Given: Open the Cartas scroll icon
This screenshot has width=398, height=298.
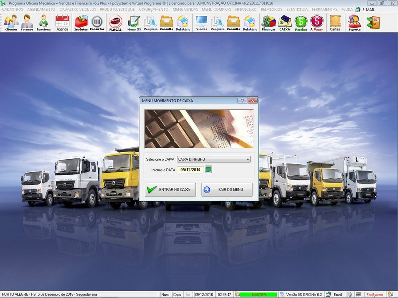Looking at the screenshot, I should pyautogui.click(x=335, y=22).
